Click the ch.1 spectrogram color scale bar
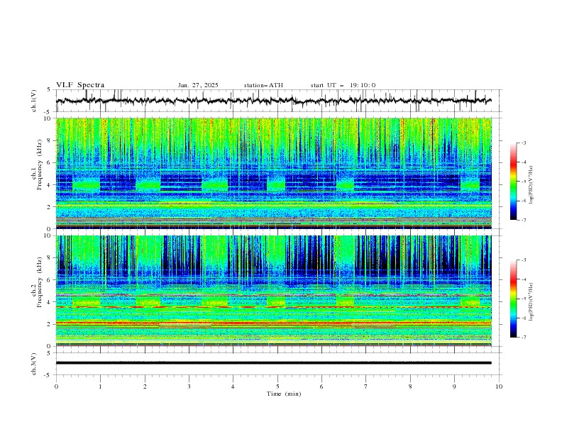The width and height of the screenshot is (562, 434). (x=513, y=182)
